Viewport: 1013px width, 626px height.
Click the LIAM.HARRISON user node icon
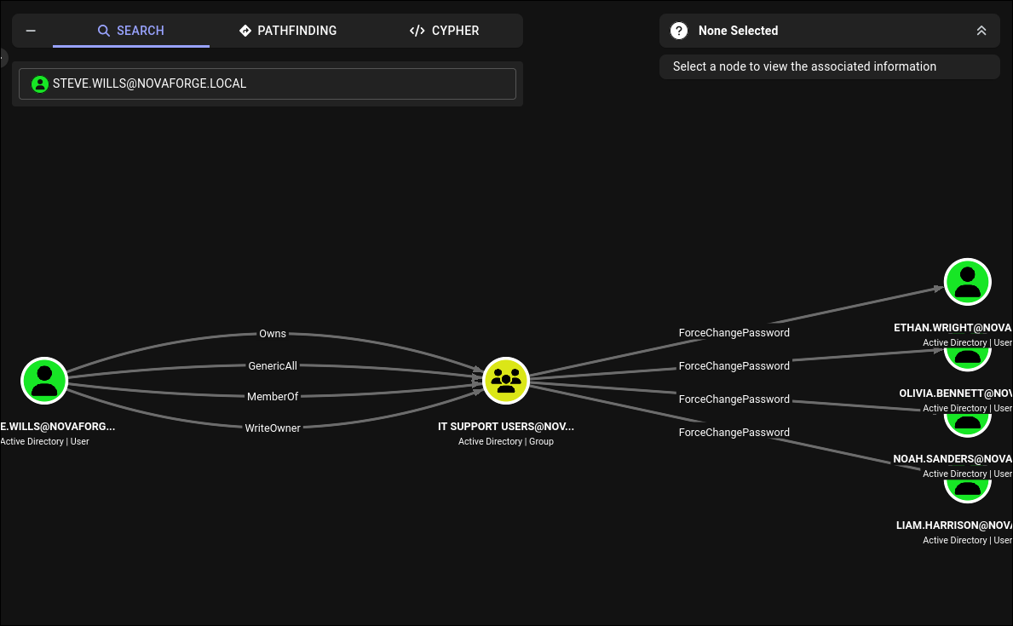[x=967, y=491]
